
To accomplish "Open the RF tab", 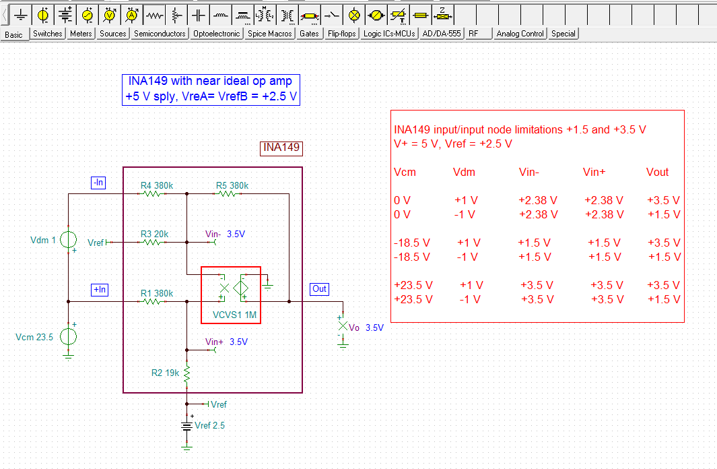I will 478,34.
